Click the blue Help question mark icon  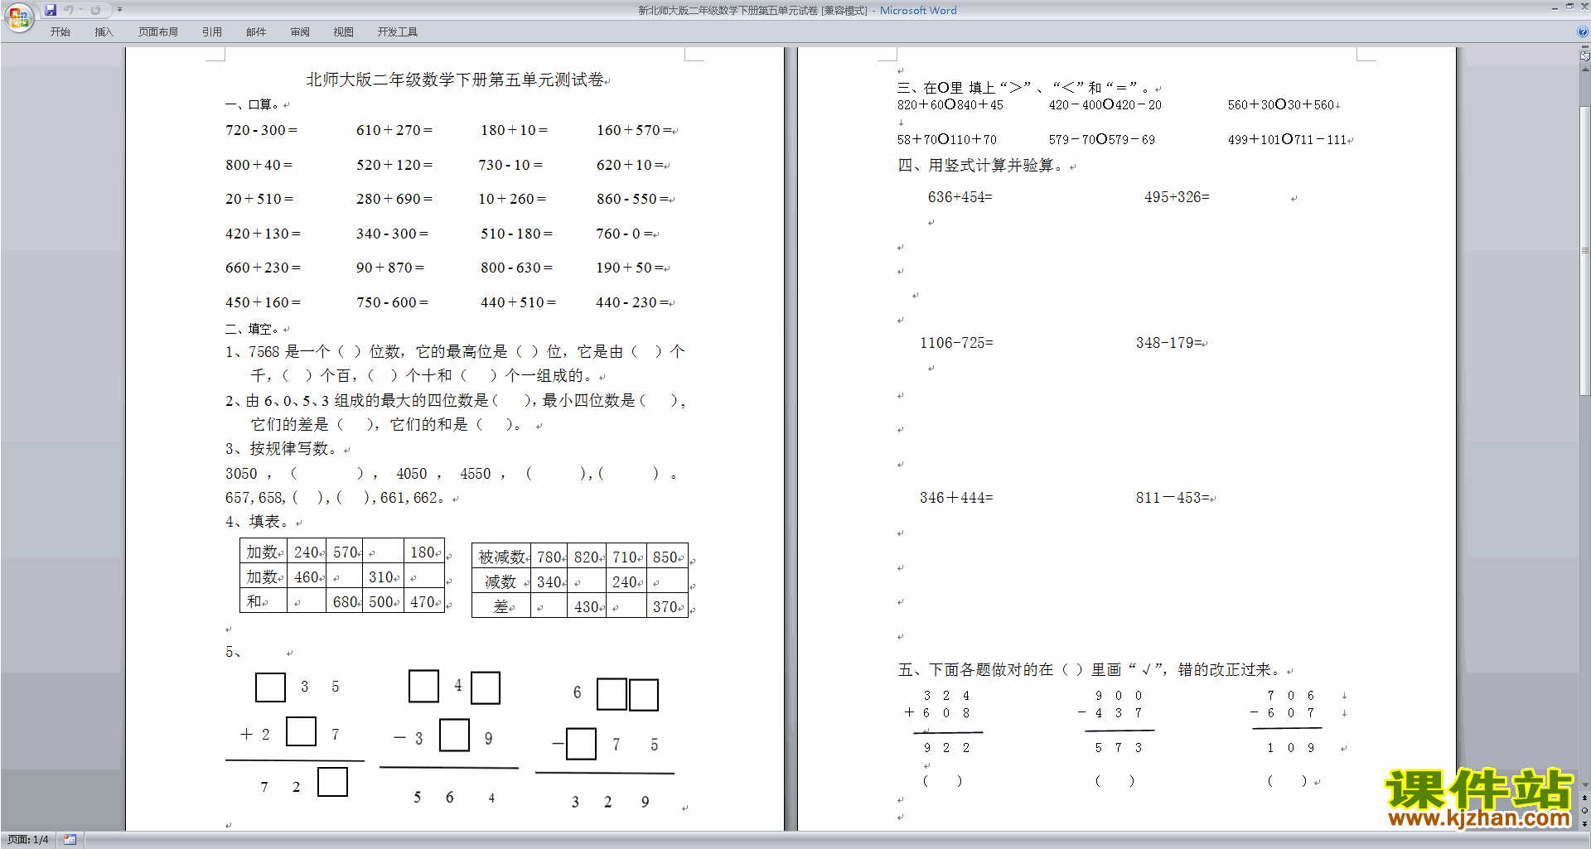click(x=1583, y=31)
